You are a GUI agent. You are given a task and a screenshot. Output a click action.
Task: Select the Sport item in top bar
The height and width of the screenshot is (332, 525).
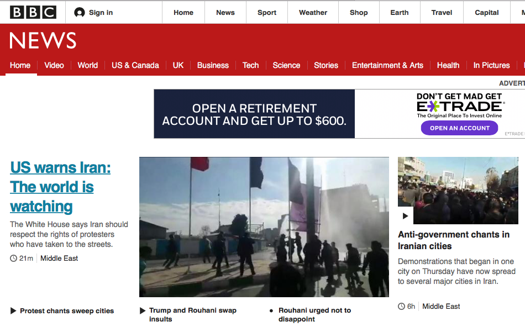[267, 12]
